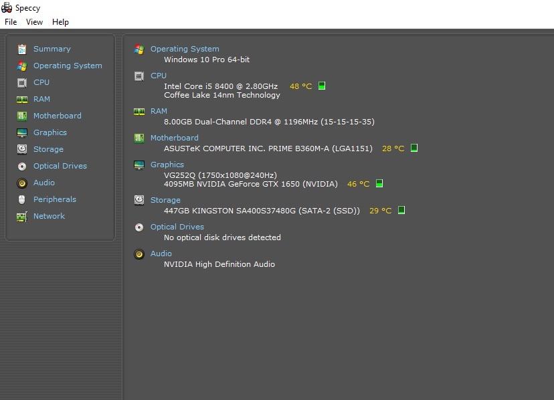Click the speaker icon beside the Audio heading
The image size is (554, 400).
[x=139, y=254]
